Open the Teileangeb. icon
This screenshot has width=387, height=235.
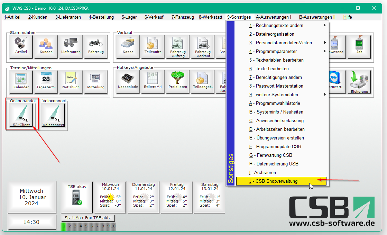pyautogui.click(x=203, y=82)
